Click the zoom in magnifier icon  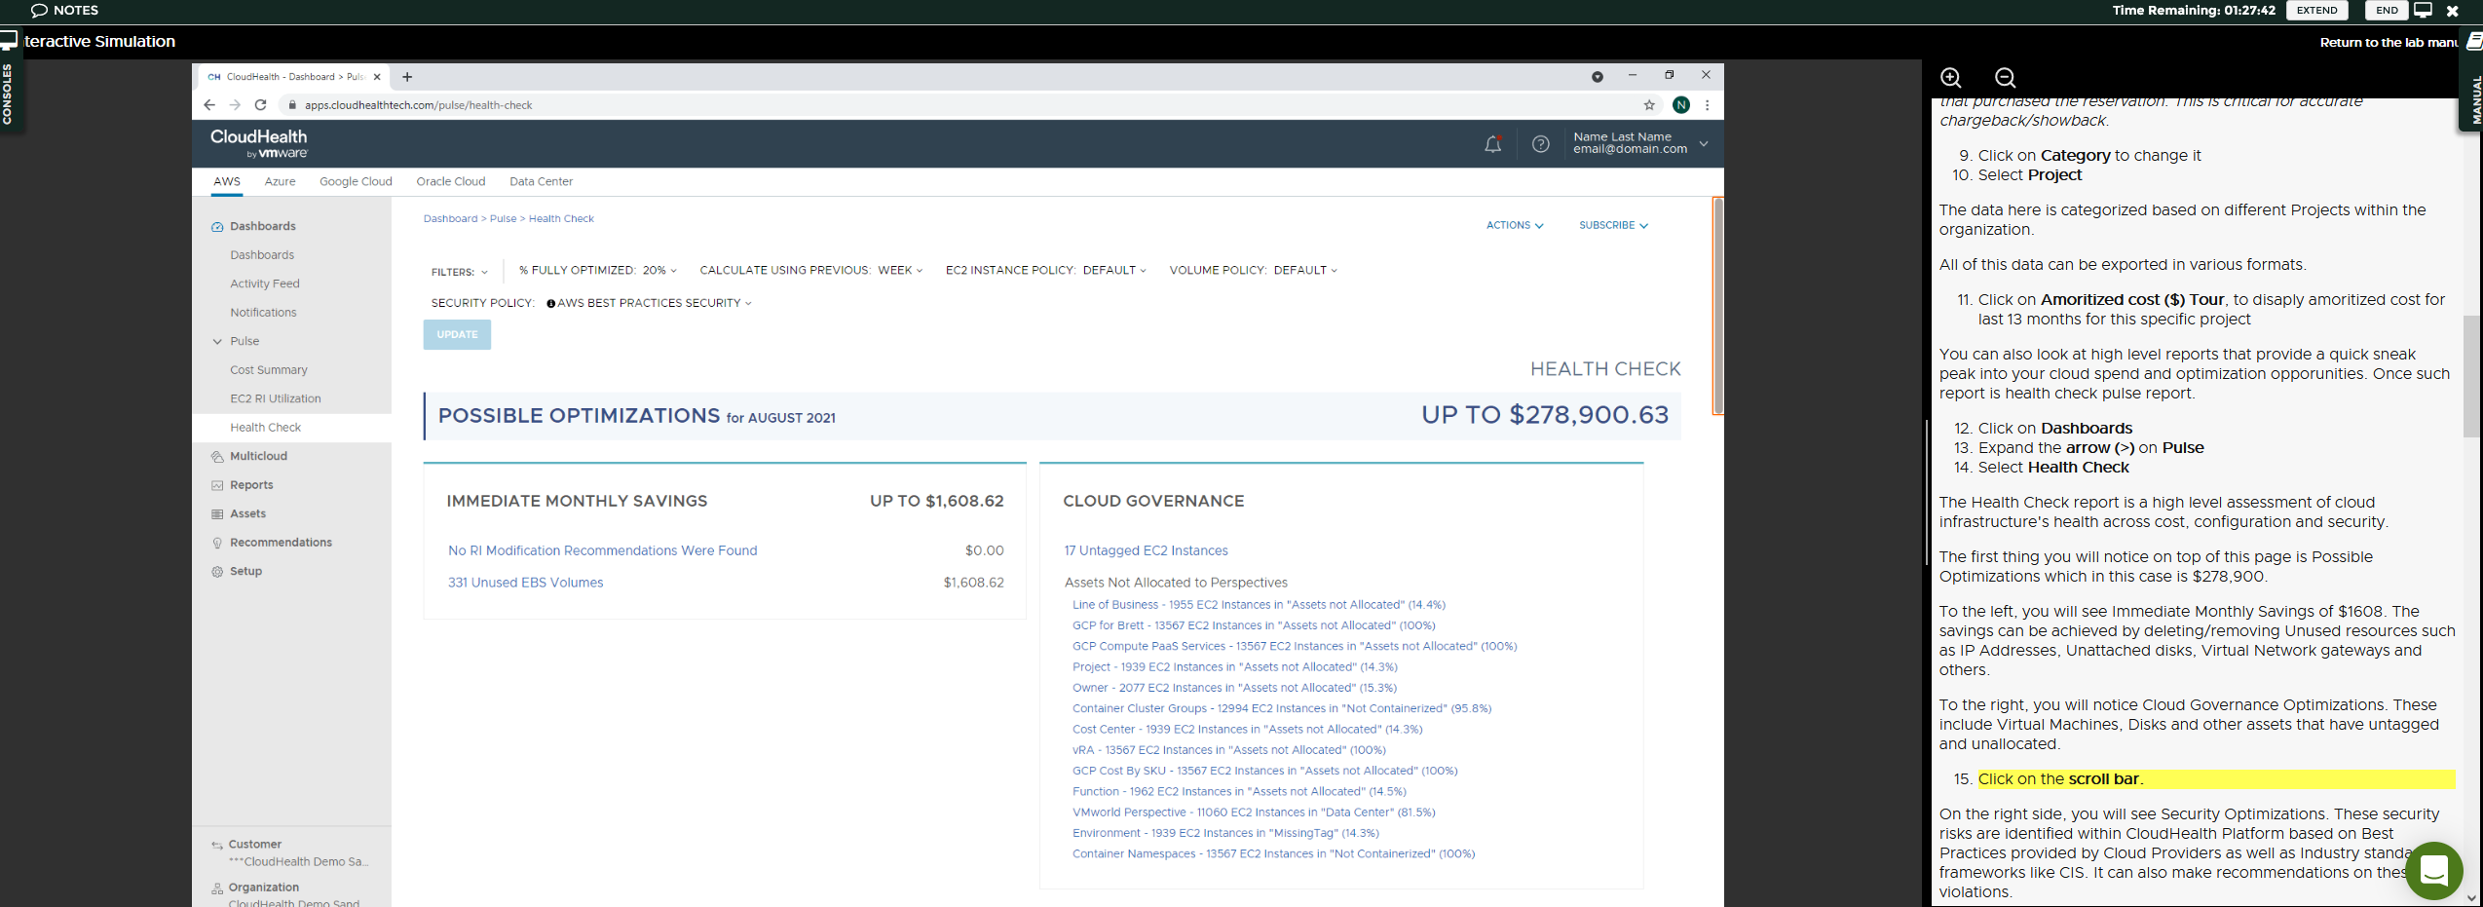[1950, 78]
